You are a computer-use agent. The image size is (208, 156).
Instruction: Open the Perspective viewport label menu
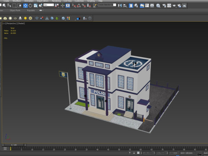[11, 23]
